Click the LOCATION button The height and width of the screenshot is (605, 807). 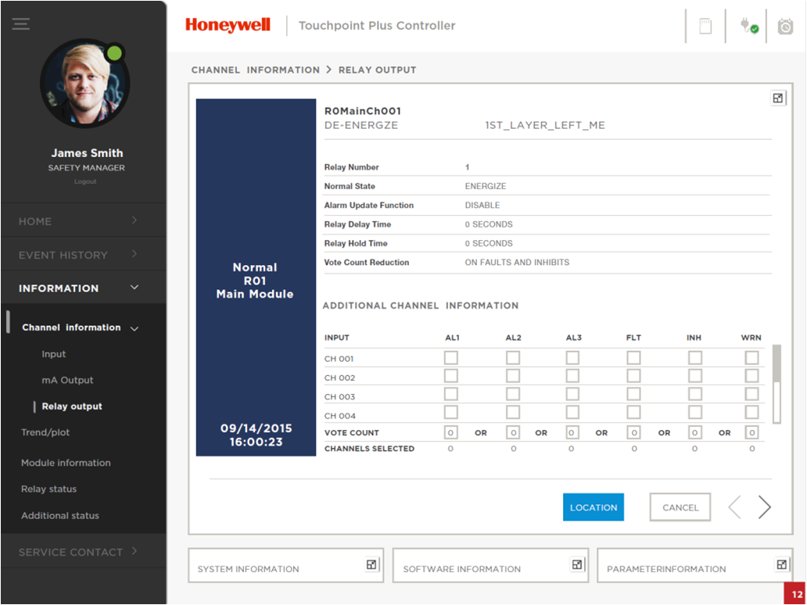tap(593, 507)
